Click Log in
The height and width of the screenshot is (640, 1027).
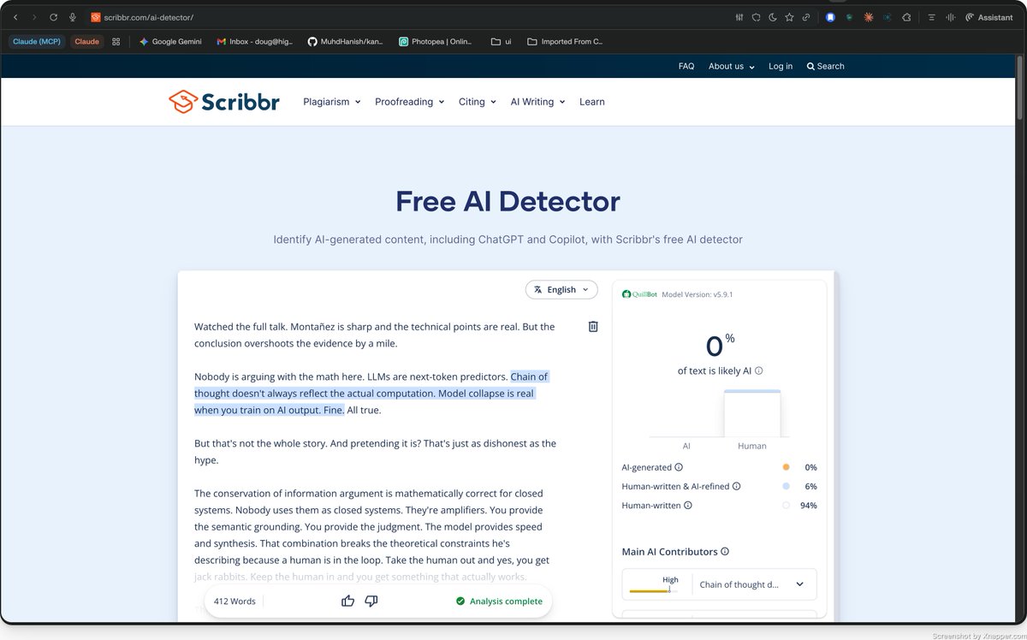click(781, 66)
